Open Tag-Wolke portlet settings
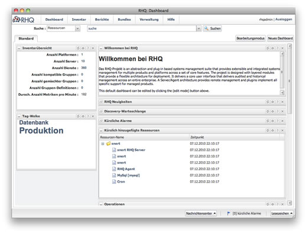Screen dimensions: 307x234 tap(83, 116)
